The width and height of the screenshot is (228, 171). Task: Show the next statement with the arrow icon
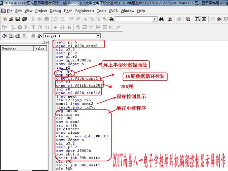(55, 27)
